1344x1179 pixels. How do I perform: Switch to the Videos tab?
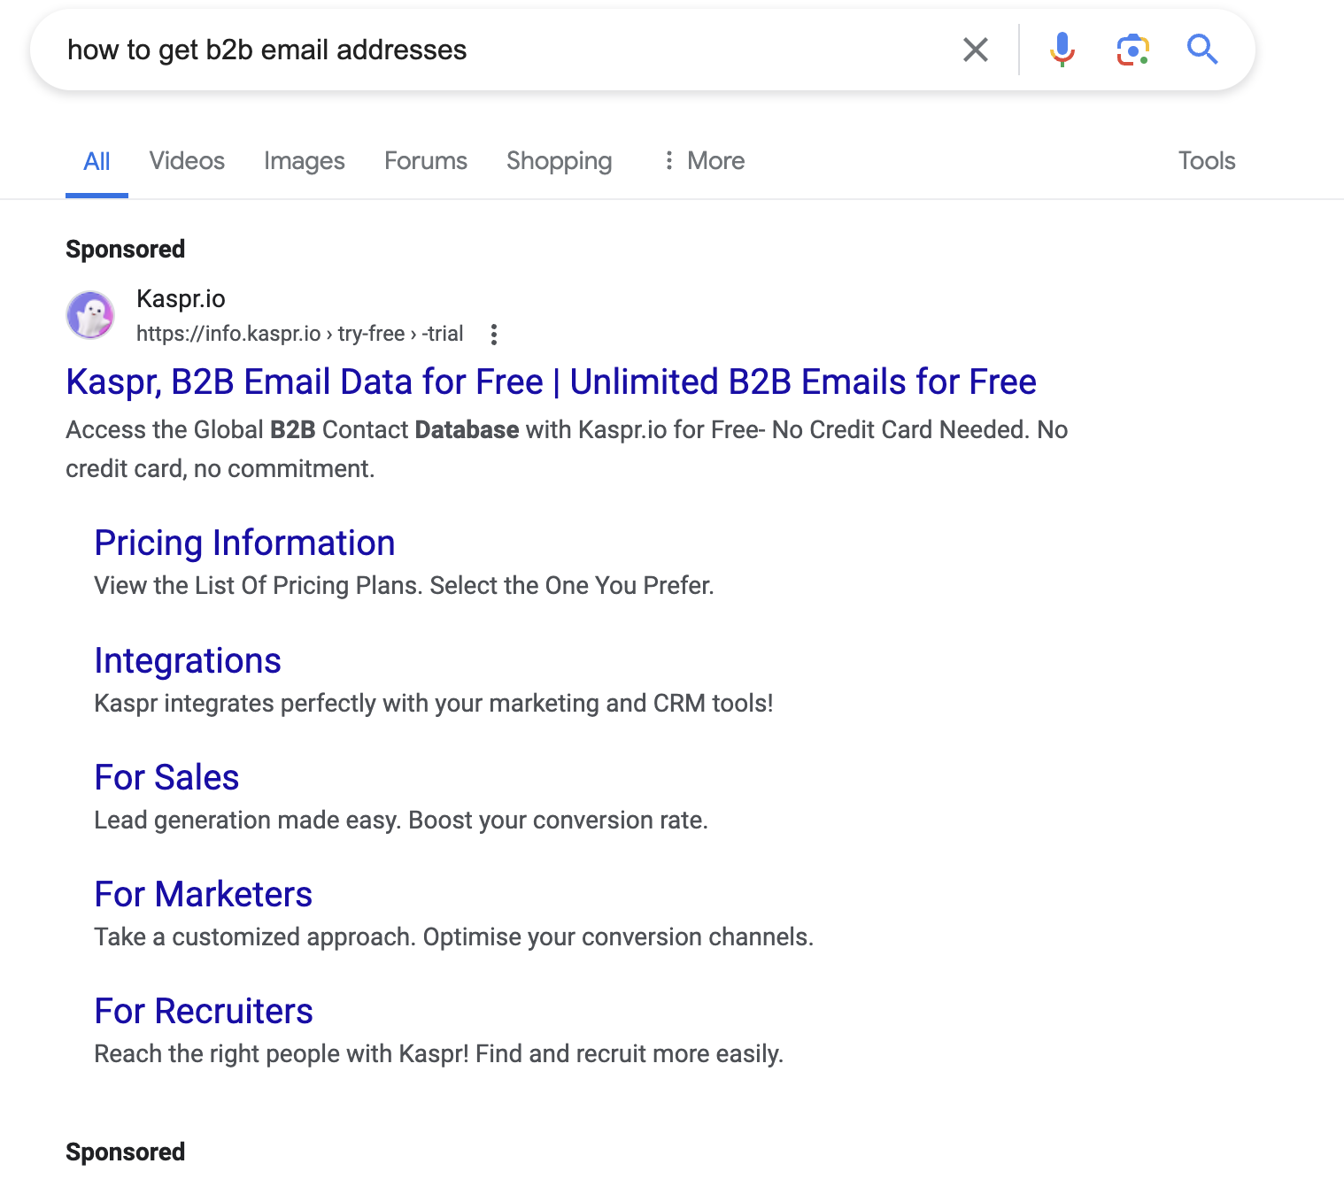[187, 161]
